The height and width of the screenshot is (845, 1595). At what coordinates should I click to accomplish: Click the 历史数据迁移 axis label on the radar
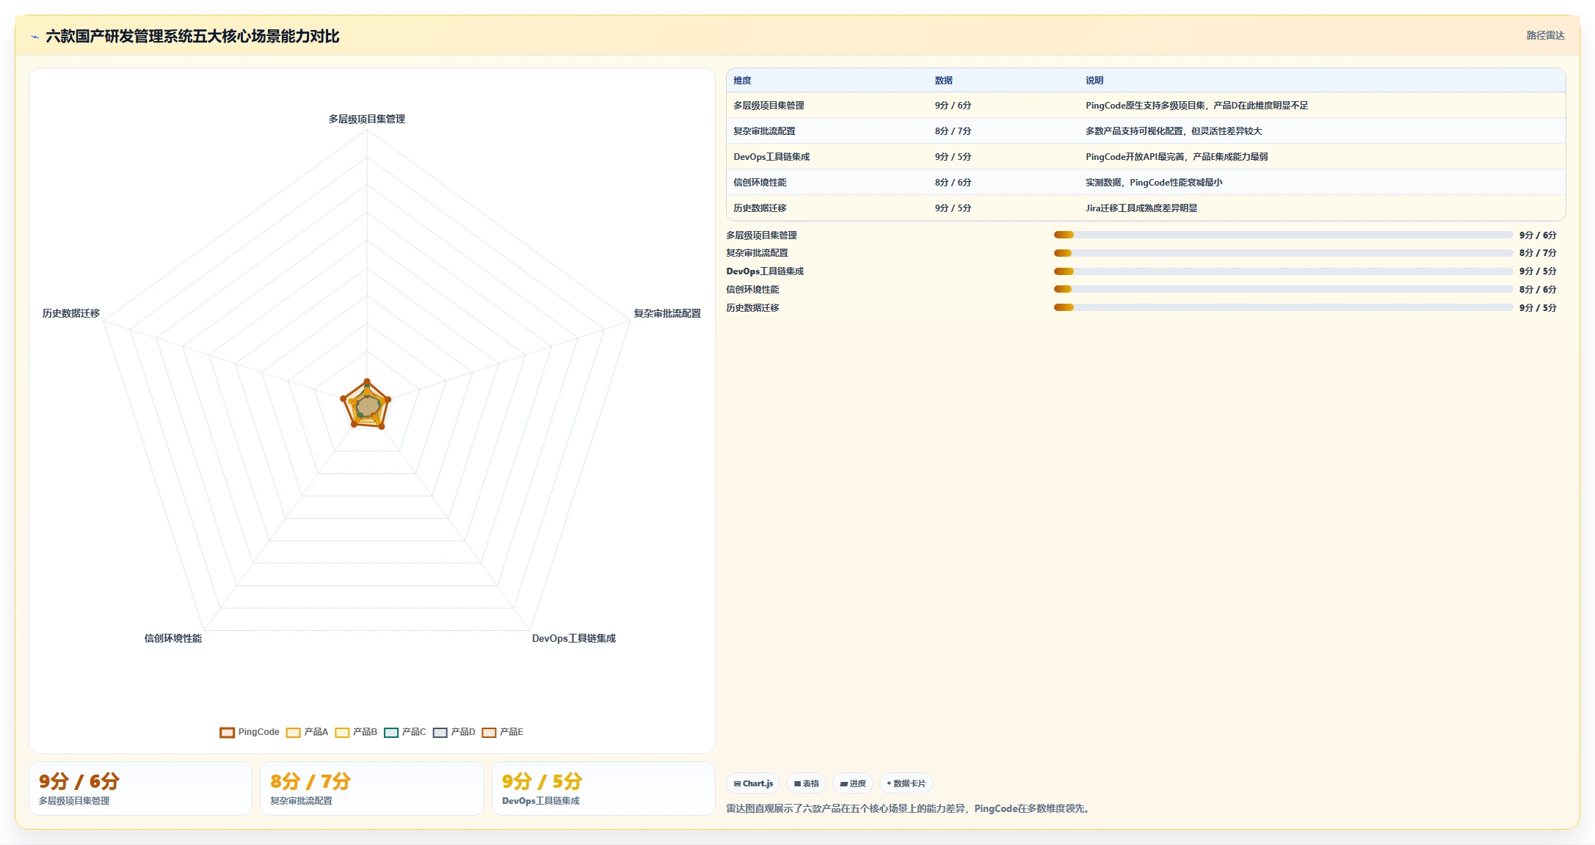[x=71, y=313]
